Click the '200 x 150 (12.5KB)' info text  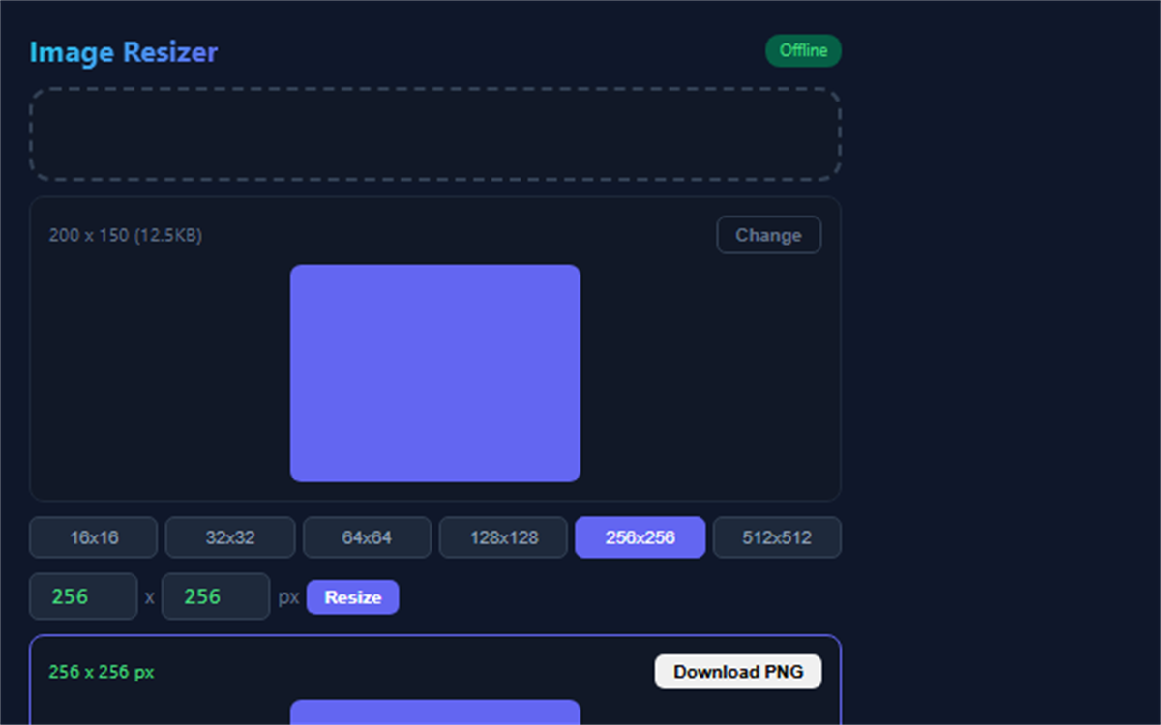click(x=126, y=235)
